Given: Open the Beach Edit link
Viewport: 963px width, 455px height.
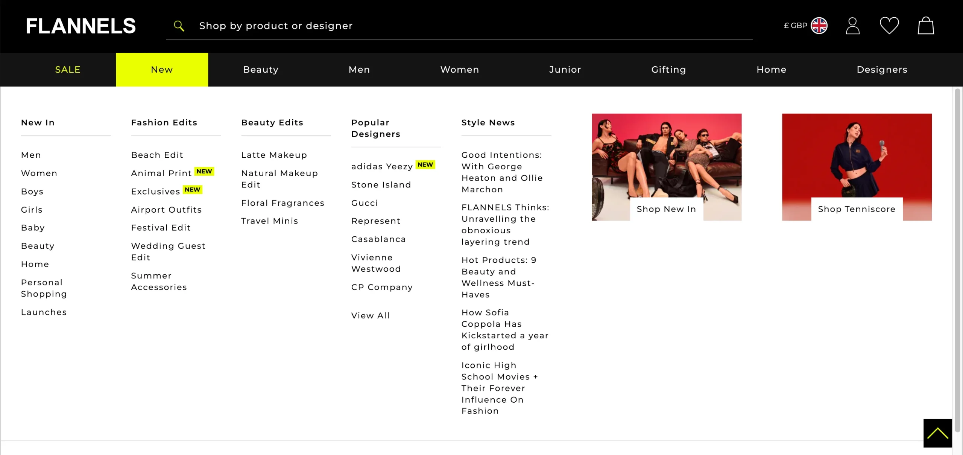Looking at the screenshot, I should click(x=157, y=155).
